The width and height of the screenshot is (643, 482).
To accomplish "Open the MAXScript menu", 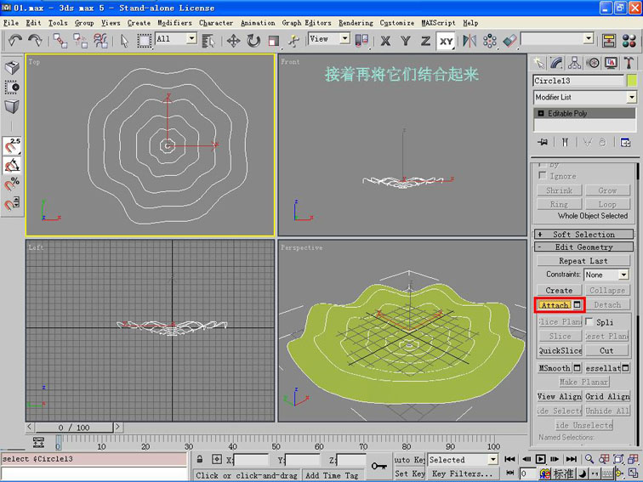I will pyautogui.click(x=438, y=23).
